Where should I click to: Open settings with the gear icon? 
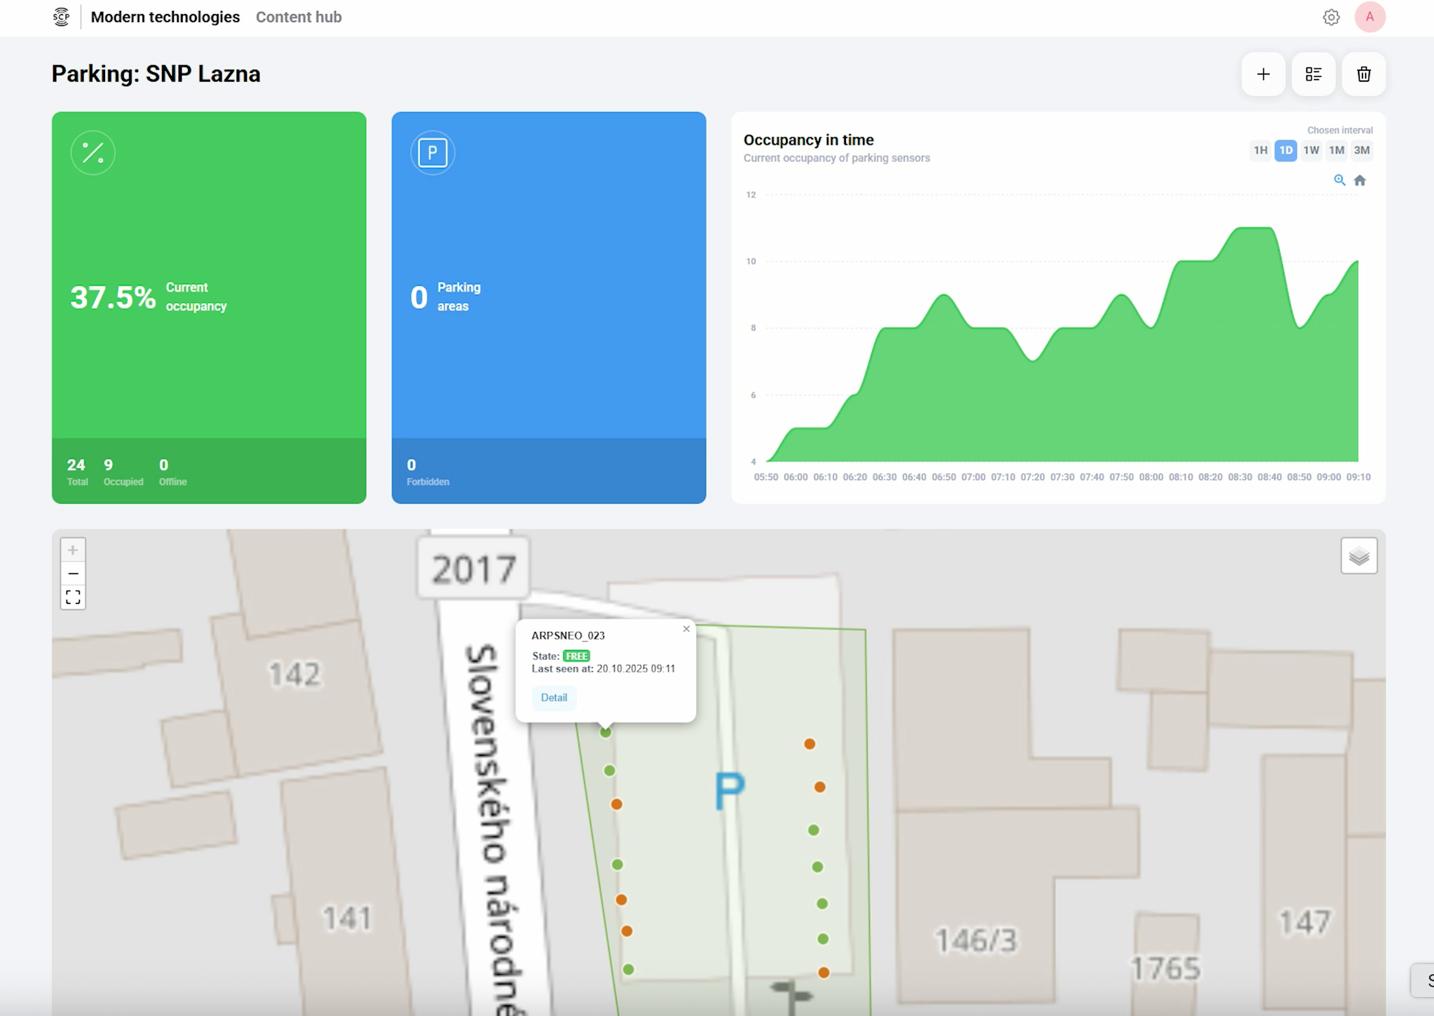click(x=1331, y=17)
